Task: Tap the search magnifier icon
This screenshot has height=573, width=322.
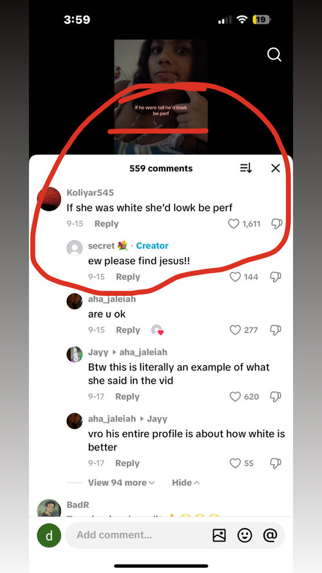Action: pos(274,55)
